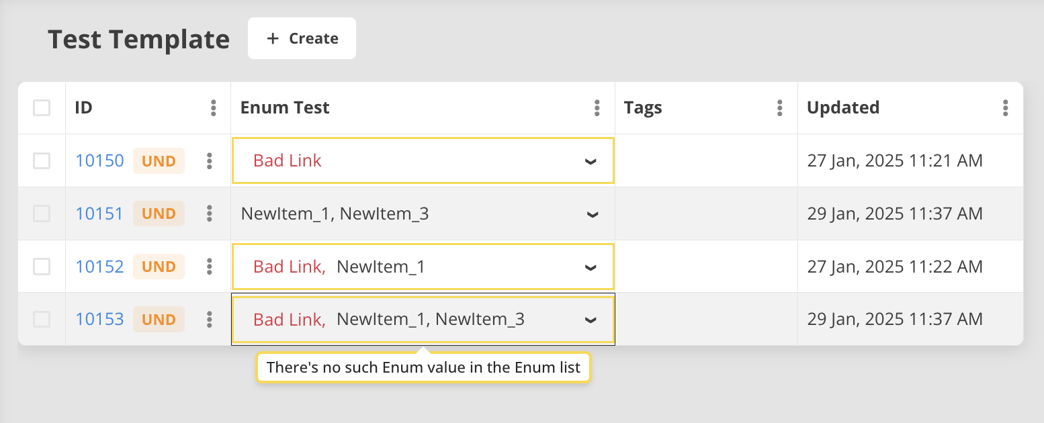Open the Updated column kebab menu
Viewport: 1044px width, 423px height.
pyautogui.click(x=1005, y=108)
